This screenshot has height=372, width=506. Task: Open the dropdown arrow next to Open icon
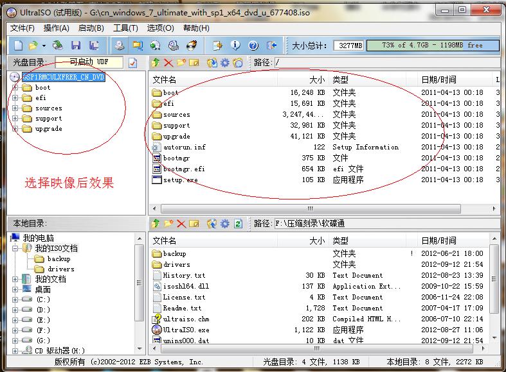(x=44, y=46)
